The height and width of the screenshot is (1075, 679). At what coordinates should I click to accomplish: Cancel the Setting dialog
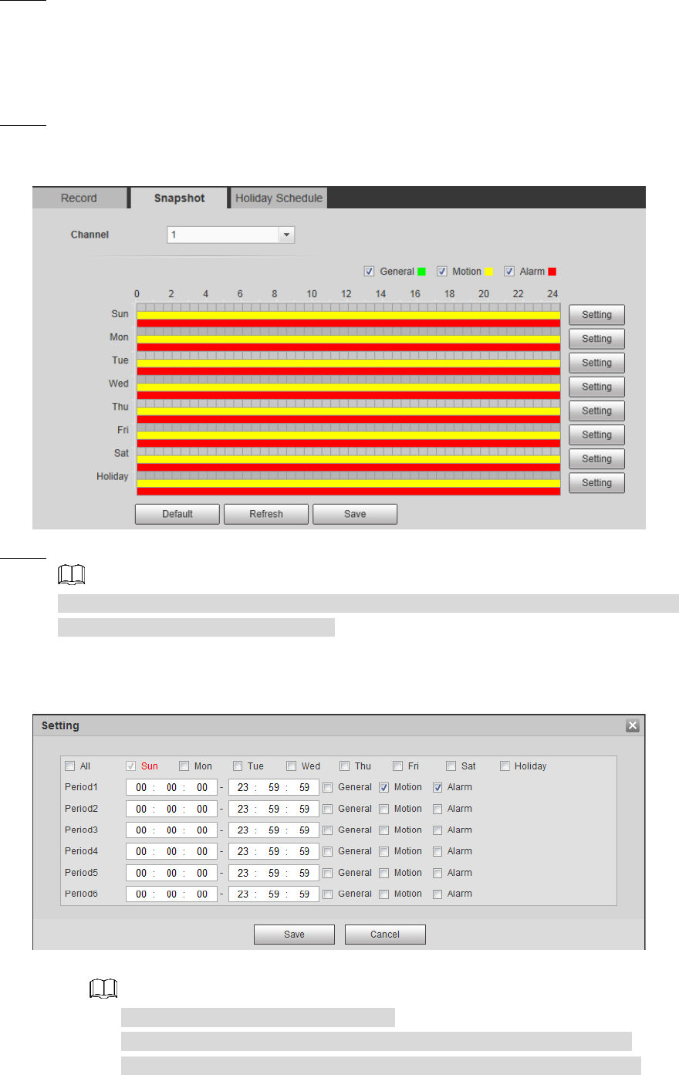pos(385,935)
